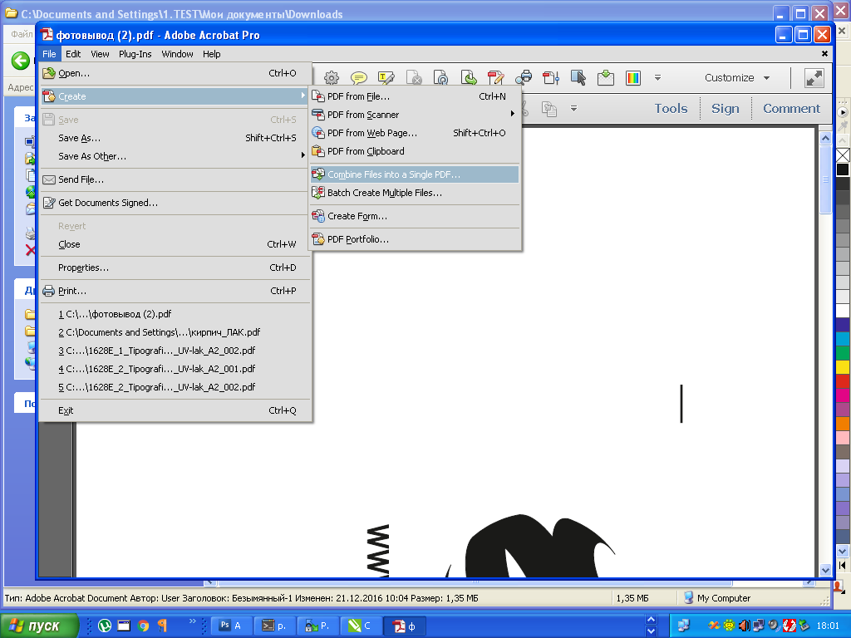Viewport: 851px width, 638px height.
Task: Choose PDF Portfolio option
Action: click(x=415, y=239)
